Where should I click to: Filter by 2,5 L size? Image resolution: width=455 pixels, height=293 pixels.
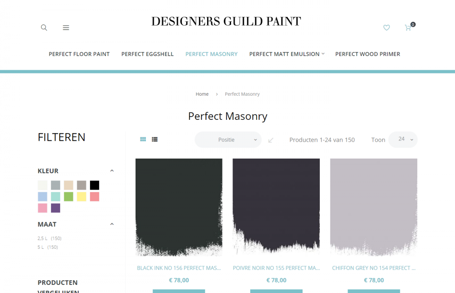pyautogui.click(x=49, y=238)
